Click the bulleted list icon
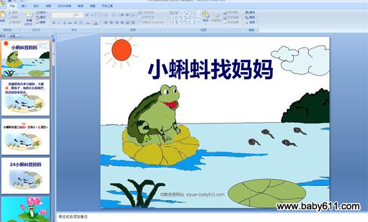368x222 pixels. (x=106, y=15)
